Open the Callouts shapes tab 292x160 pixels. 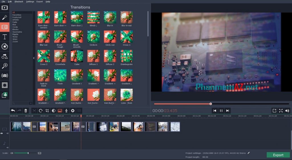(x=5, y=56)
